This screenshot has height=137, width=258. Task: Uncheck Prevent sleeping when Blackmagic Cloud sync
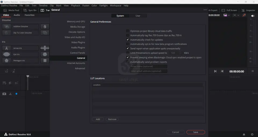(127, 57)
